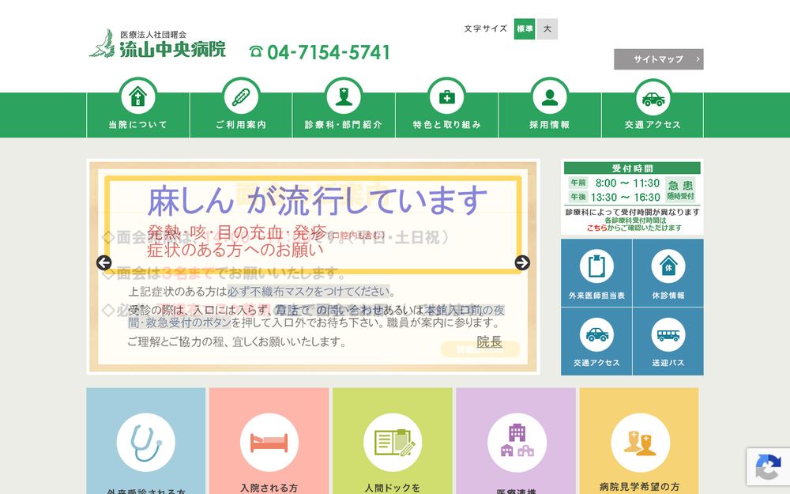The height and width of the screenshot is (494, 790).
Task: Click the 病院見学希望の方 card label
Action: (640, 486)
